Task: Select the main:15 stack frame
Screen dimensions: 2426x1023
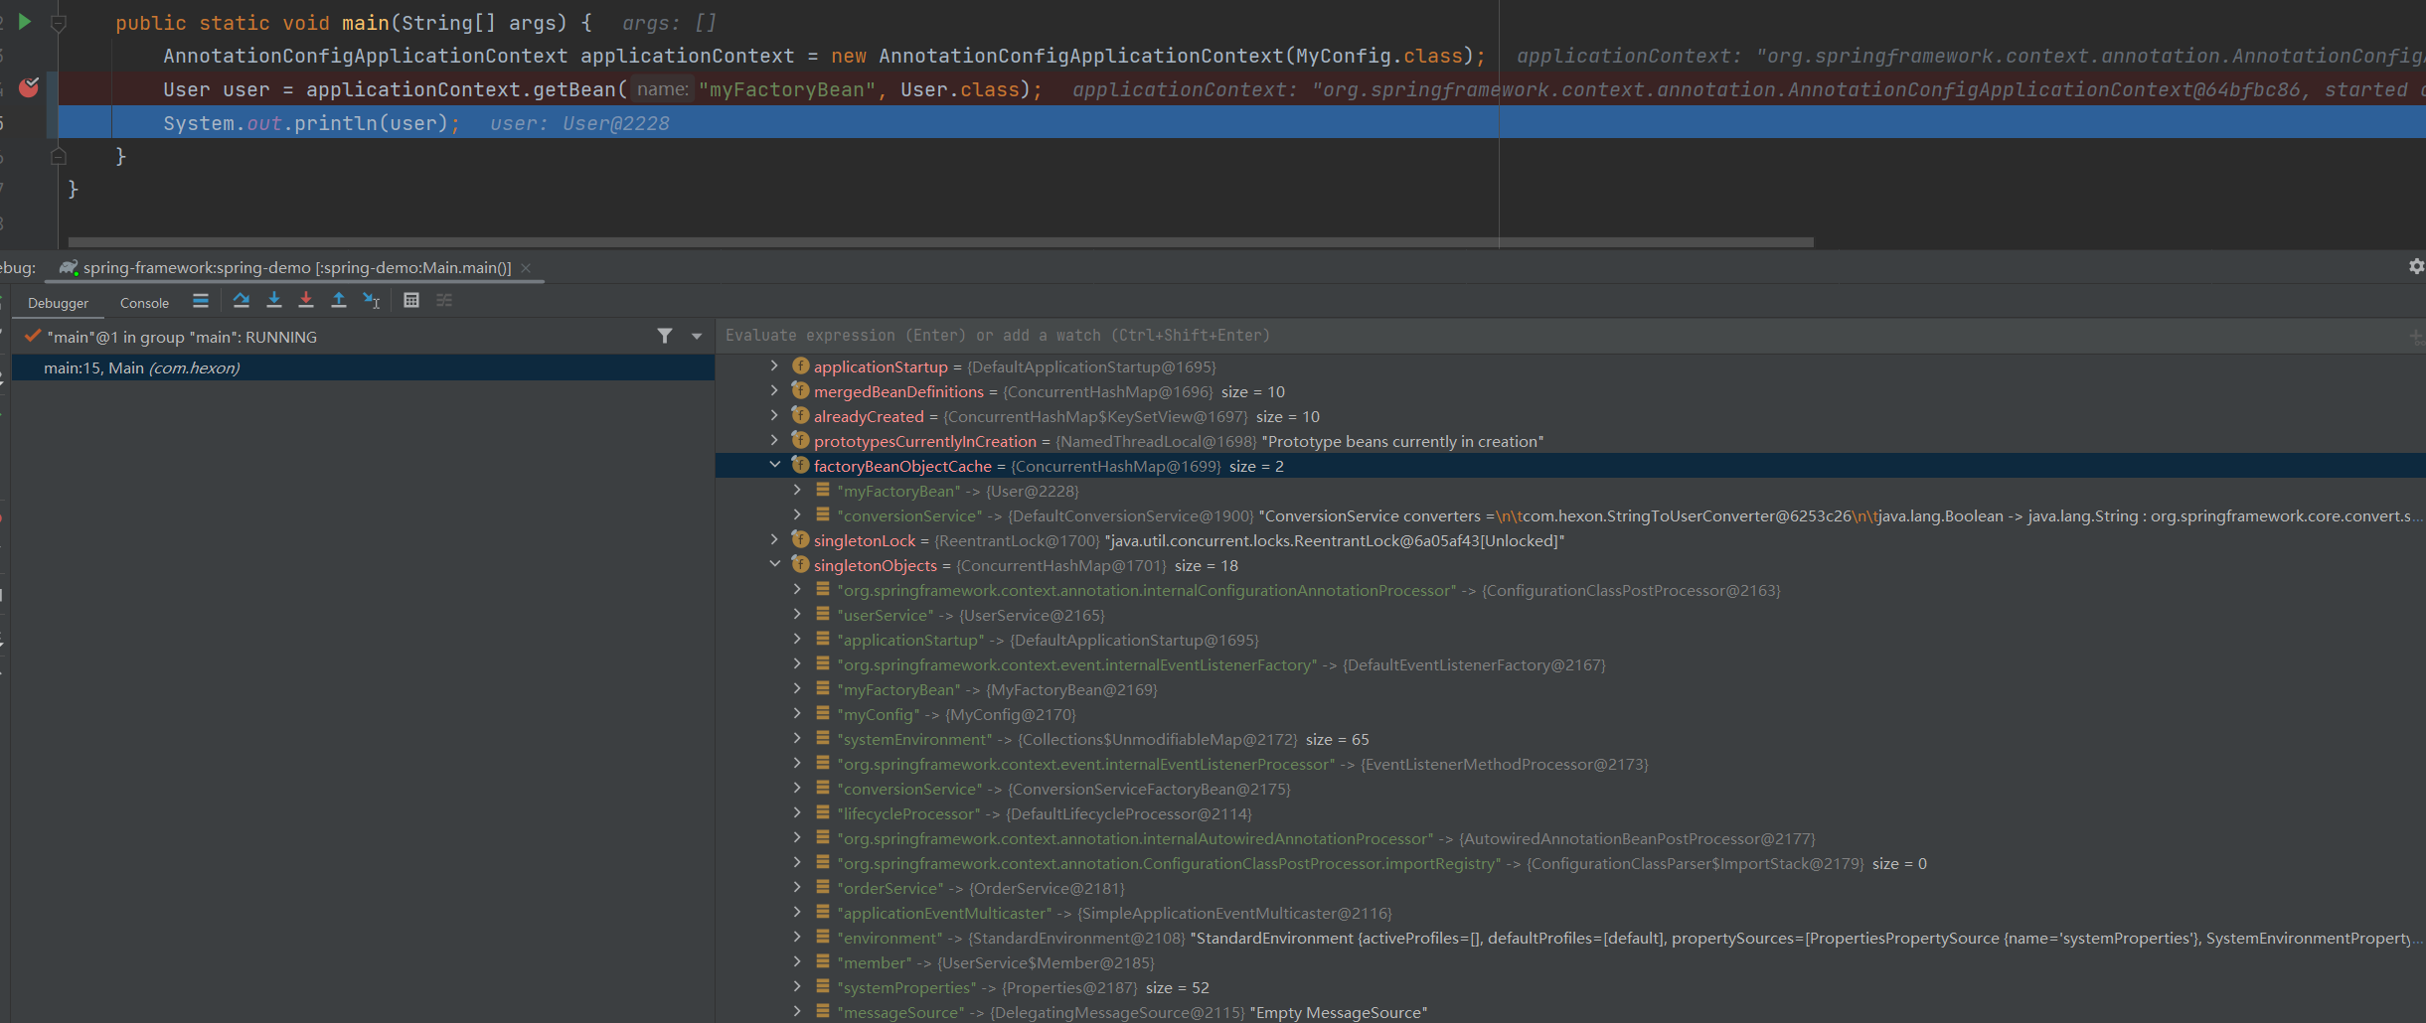Action: tap(142, 367)
